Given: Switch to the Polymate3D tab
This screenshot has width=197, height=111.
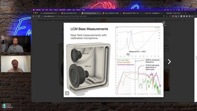Looking at the screenshot, I should pos(174,13).
